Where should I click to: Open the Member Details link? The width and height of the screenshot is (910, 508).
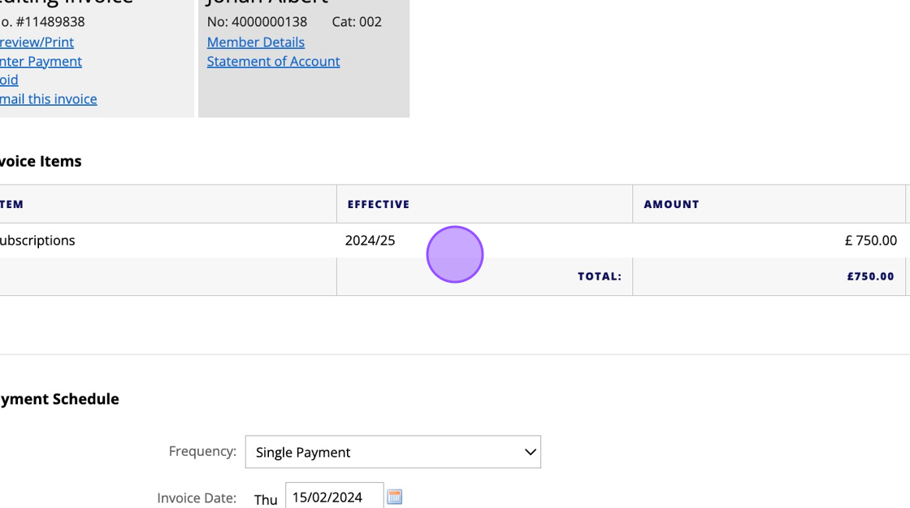[255, 42]
